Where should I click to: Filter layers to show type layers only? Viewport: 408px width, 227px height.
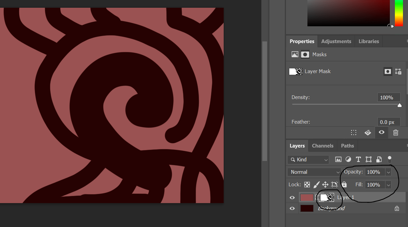click(358, 159)
